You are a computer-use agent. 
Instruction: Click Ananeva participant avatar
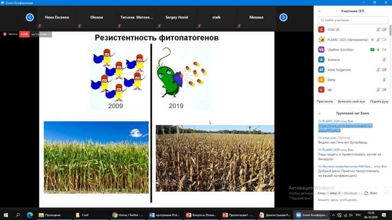[x=321, y=60]
